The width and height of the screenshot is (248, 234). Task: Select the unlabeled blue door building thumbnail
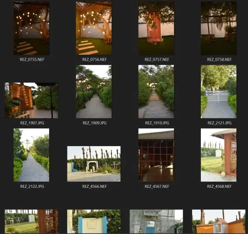click(x=156, y=222)
